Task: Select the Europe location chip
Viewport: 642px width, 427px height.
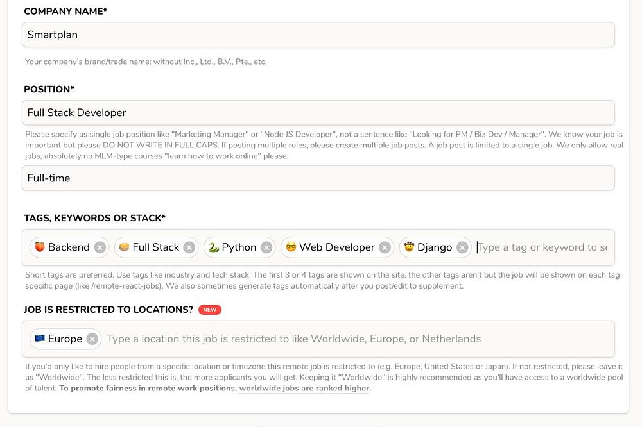Action: tap(65, 339)
